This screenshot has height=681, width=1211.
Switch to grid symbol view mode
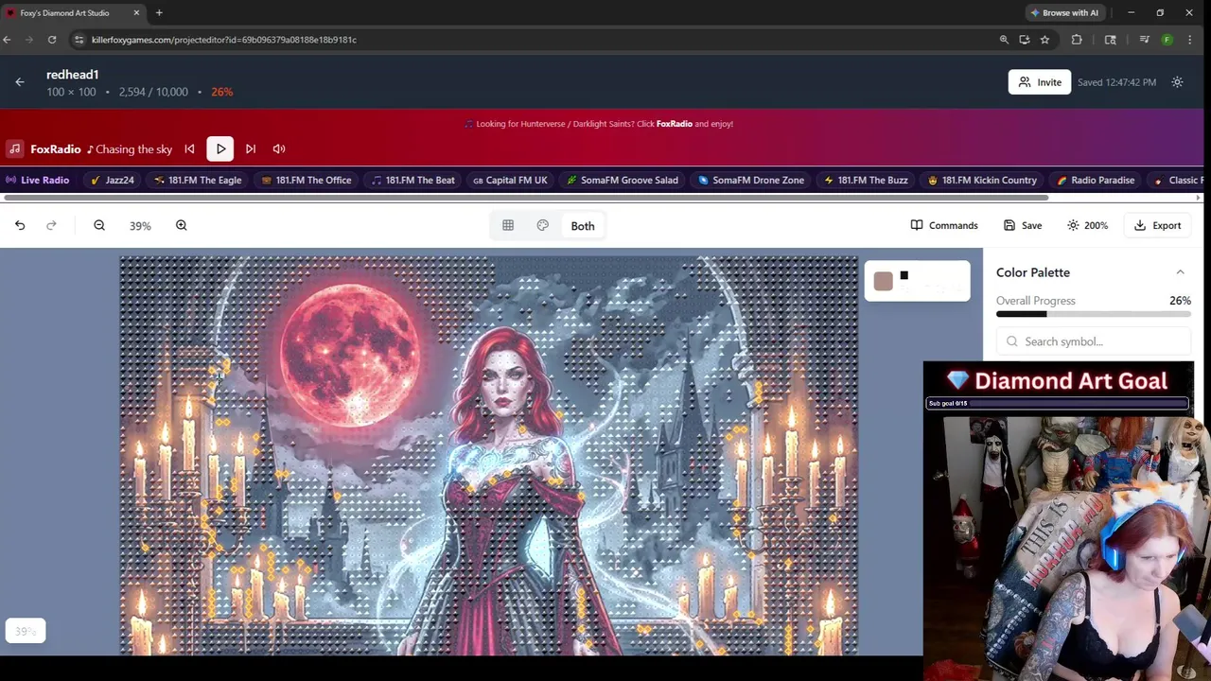click(508, 225)
